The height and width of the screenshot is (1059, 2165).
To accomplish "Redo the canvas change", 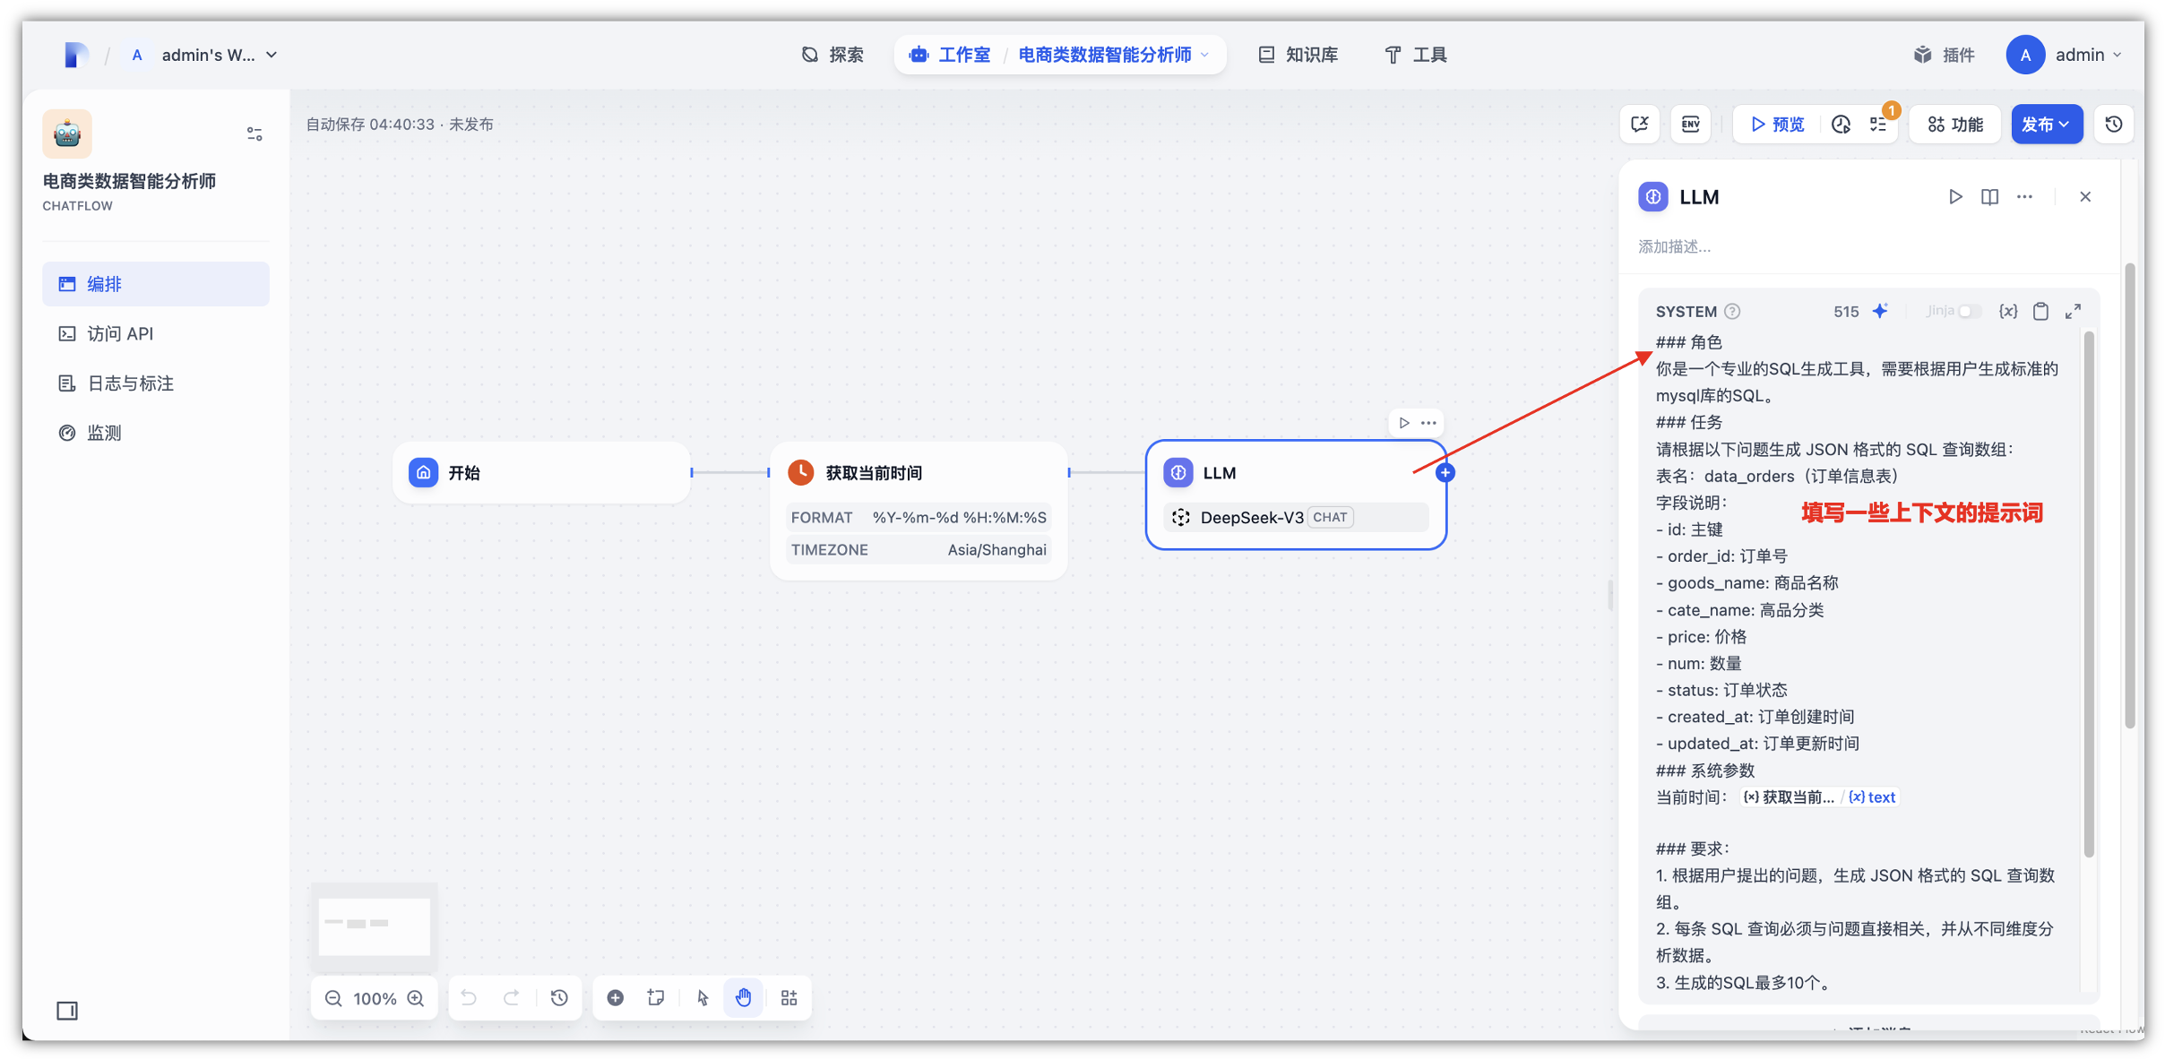I will [x=511, y=998].
